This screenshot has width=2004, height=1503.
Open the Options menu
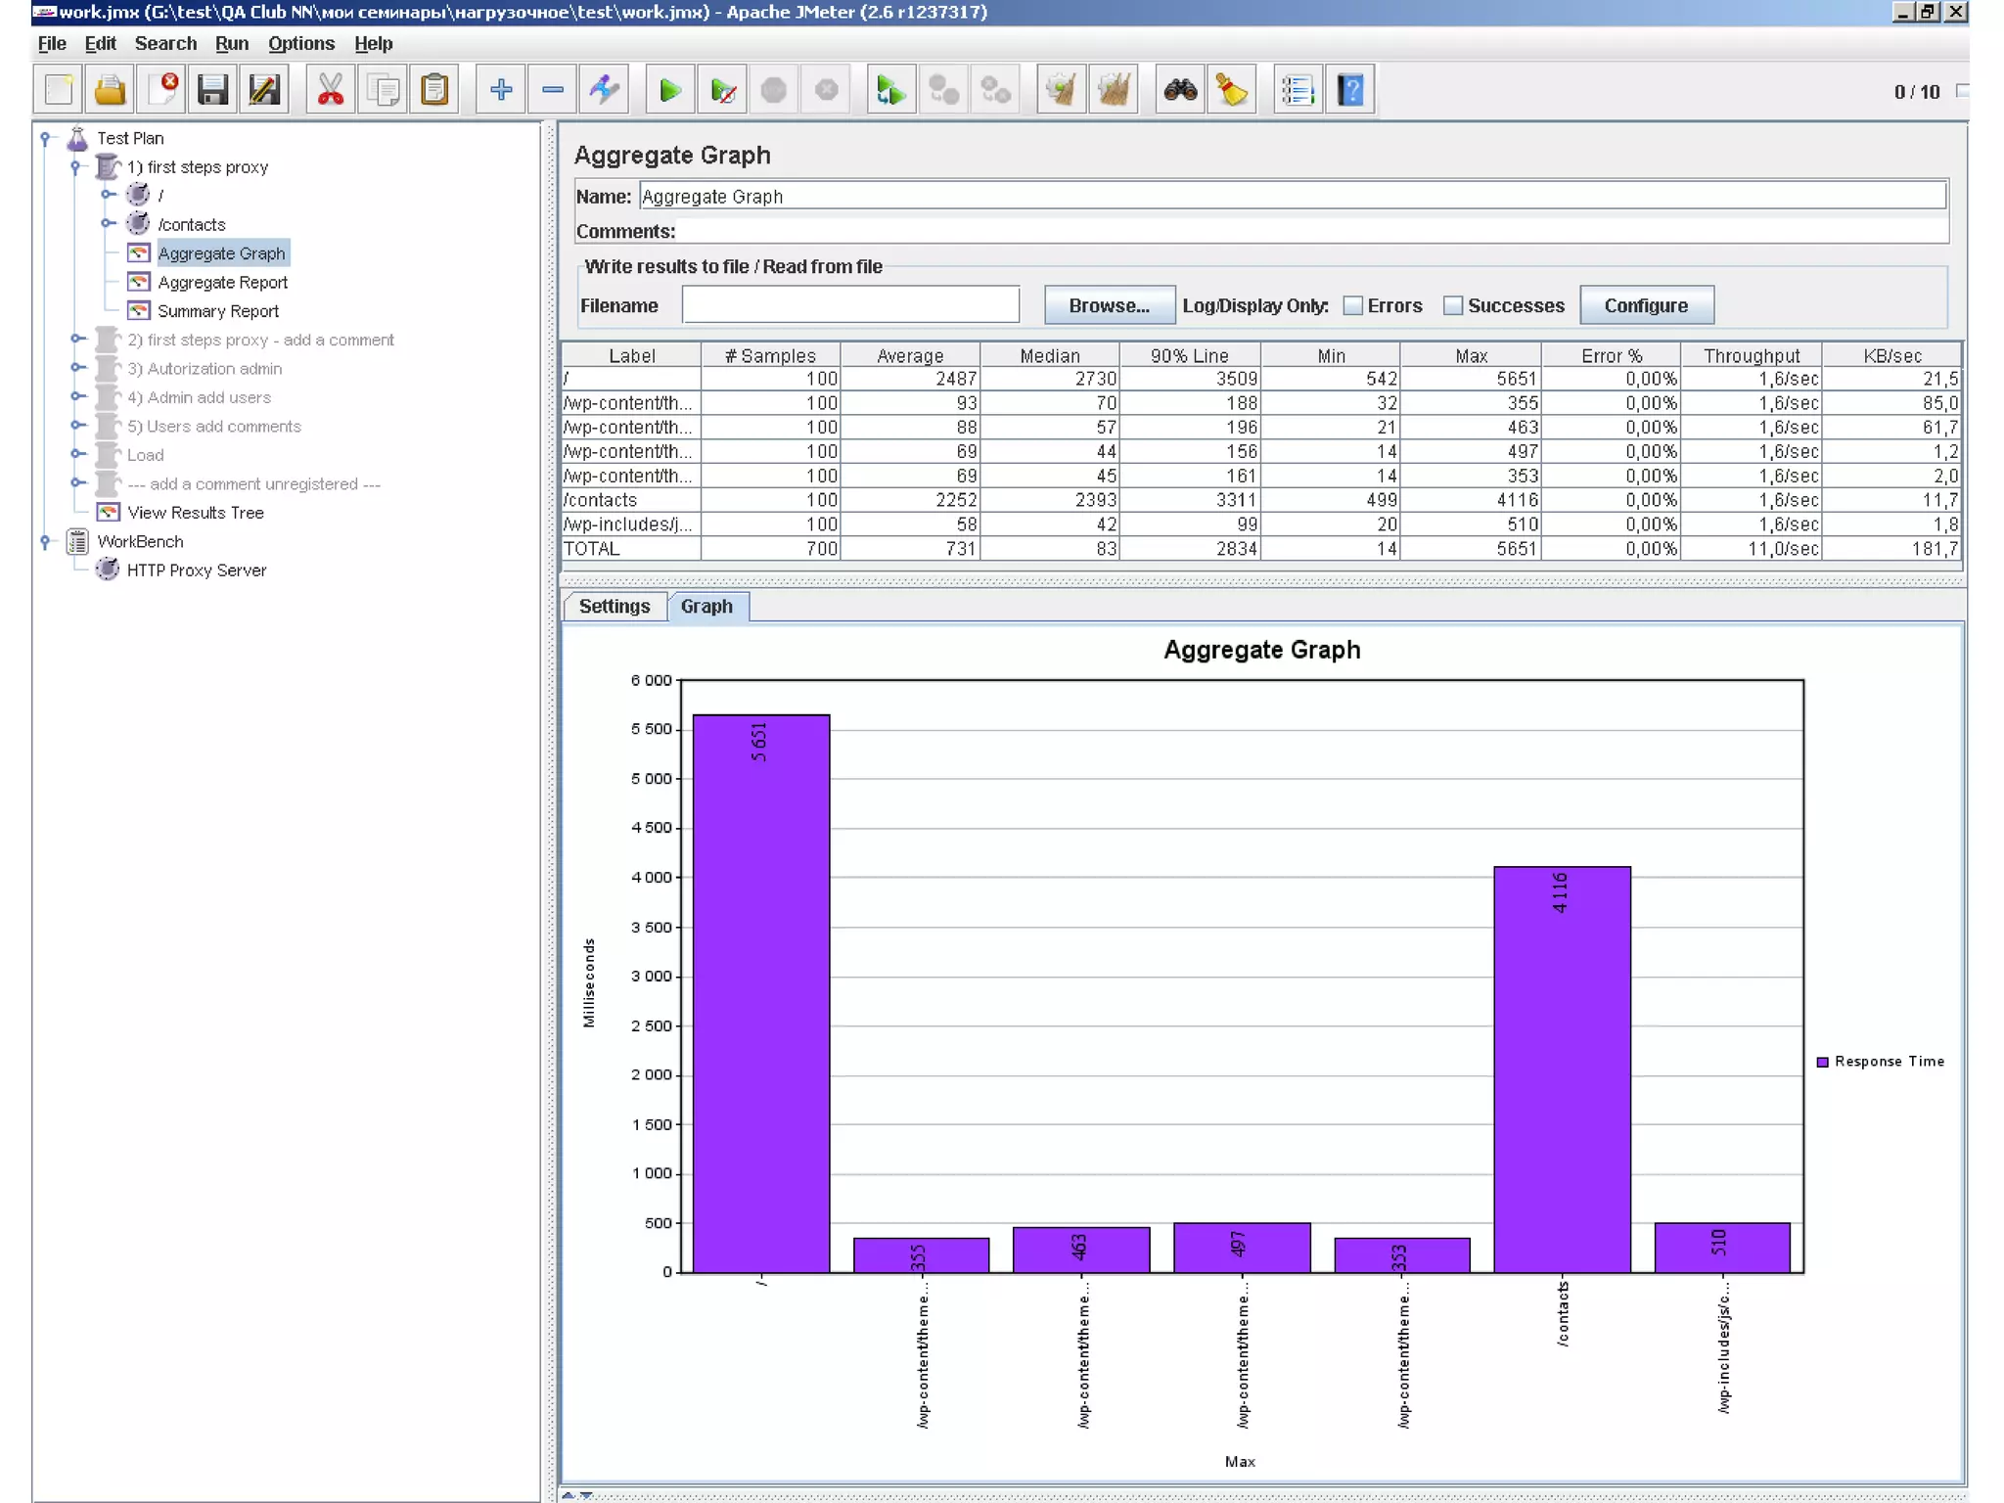[301, 44]
